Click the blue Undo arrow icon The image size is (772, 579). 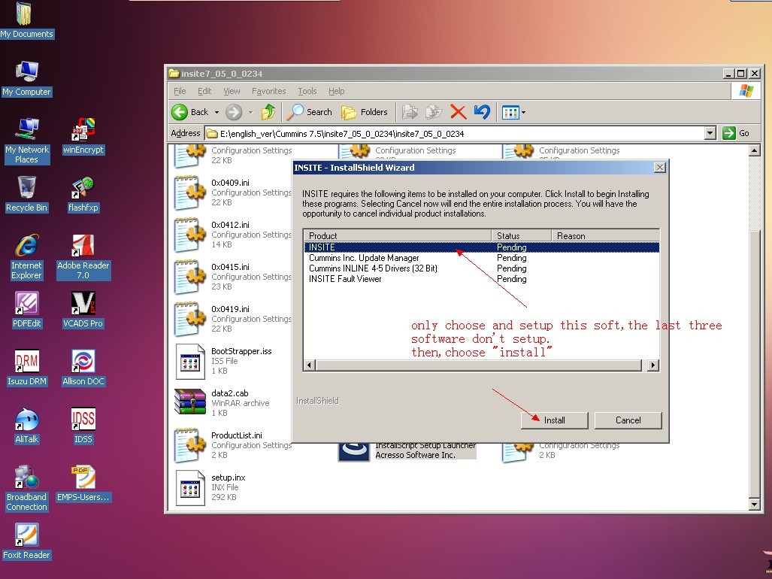click(x=482, y=112)
